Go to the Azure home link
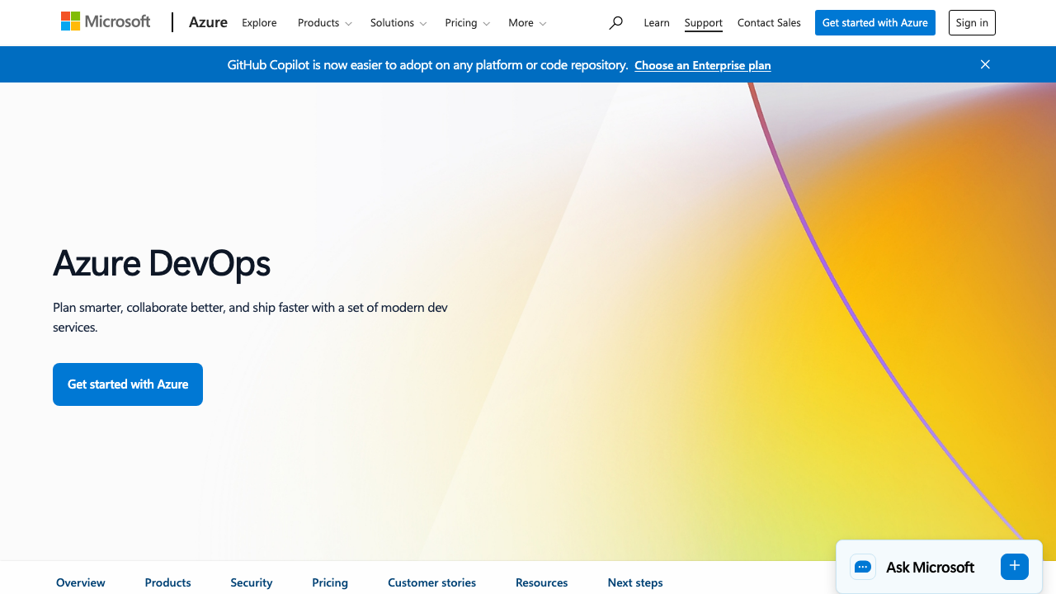 coord(208,22)
